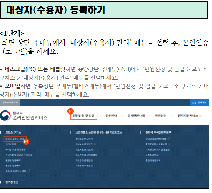The height and width of the screenshot is (193, 212).
Task: Open the 사실증명 발급 link
Action: tap(152, 155)
